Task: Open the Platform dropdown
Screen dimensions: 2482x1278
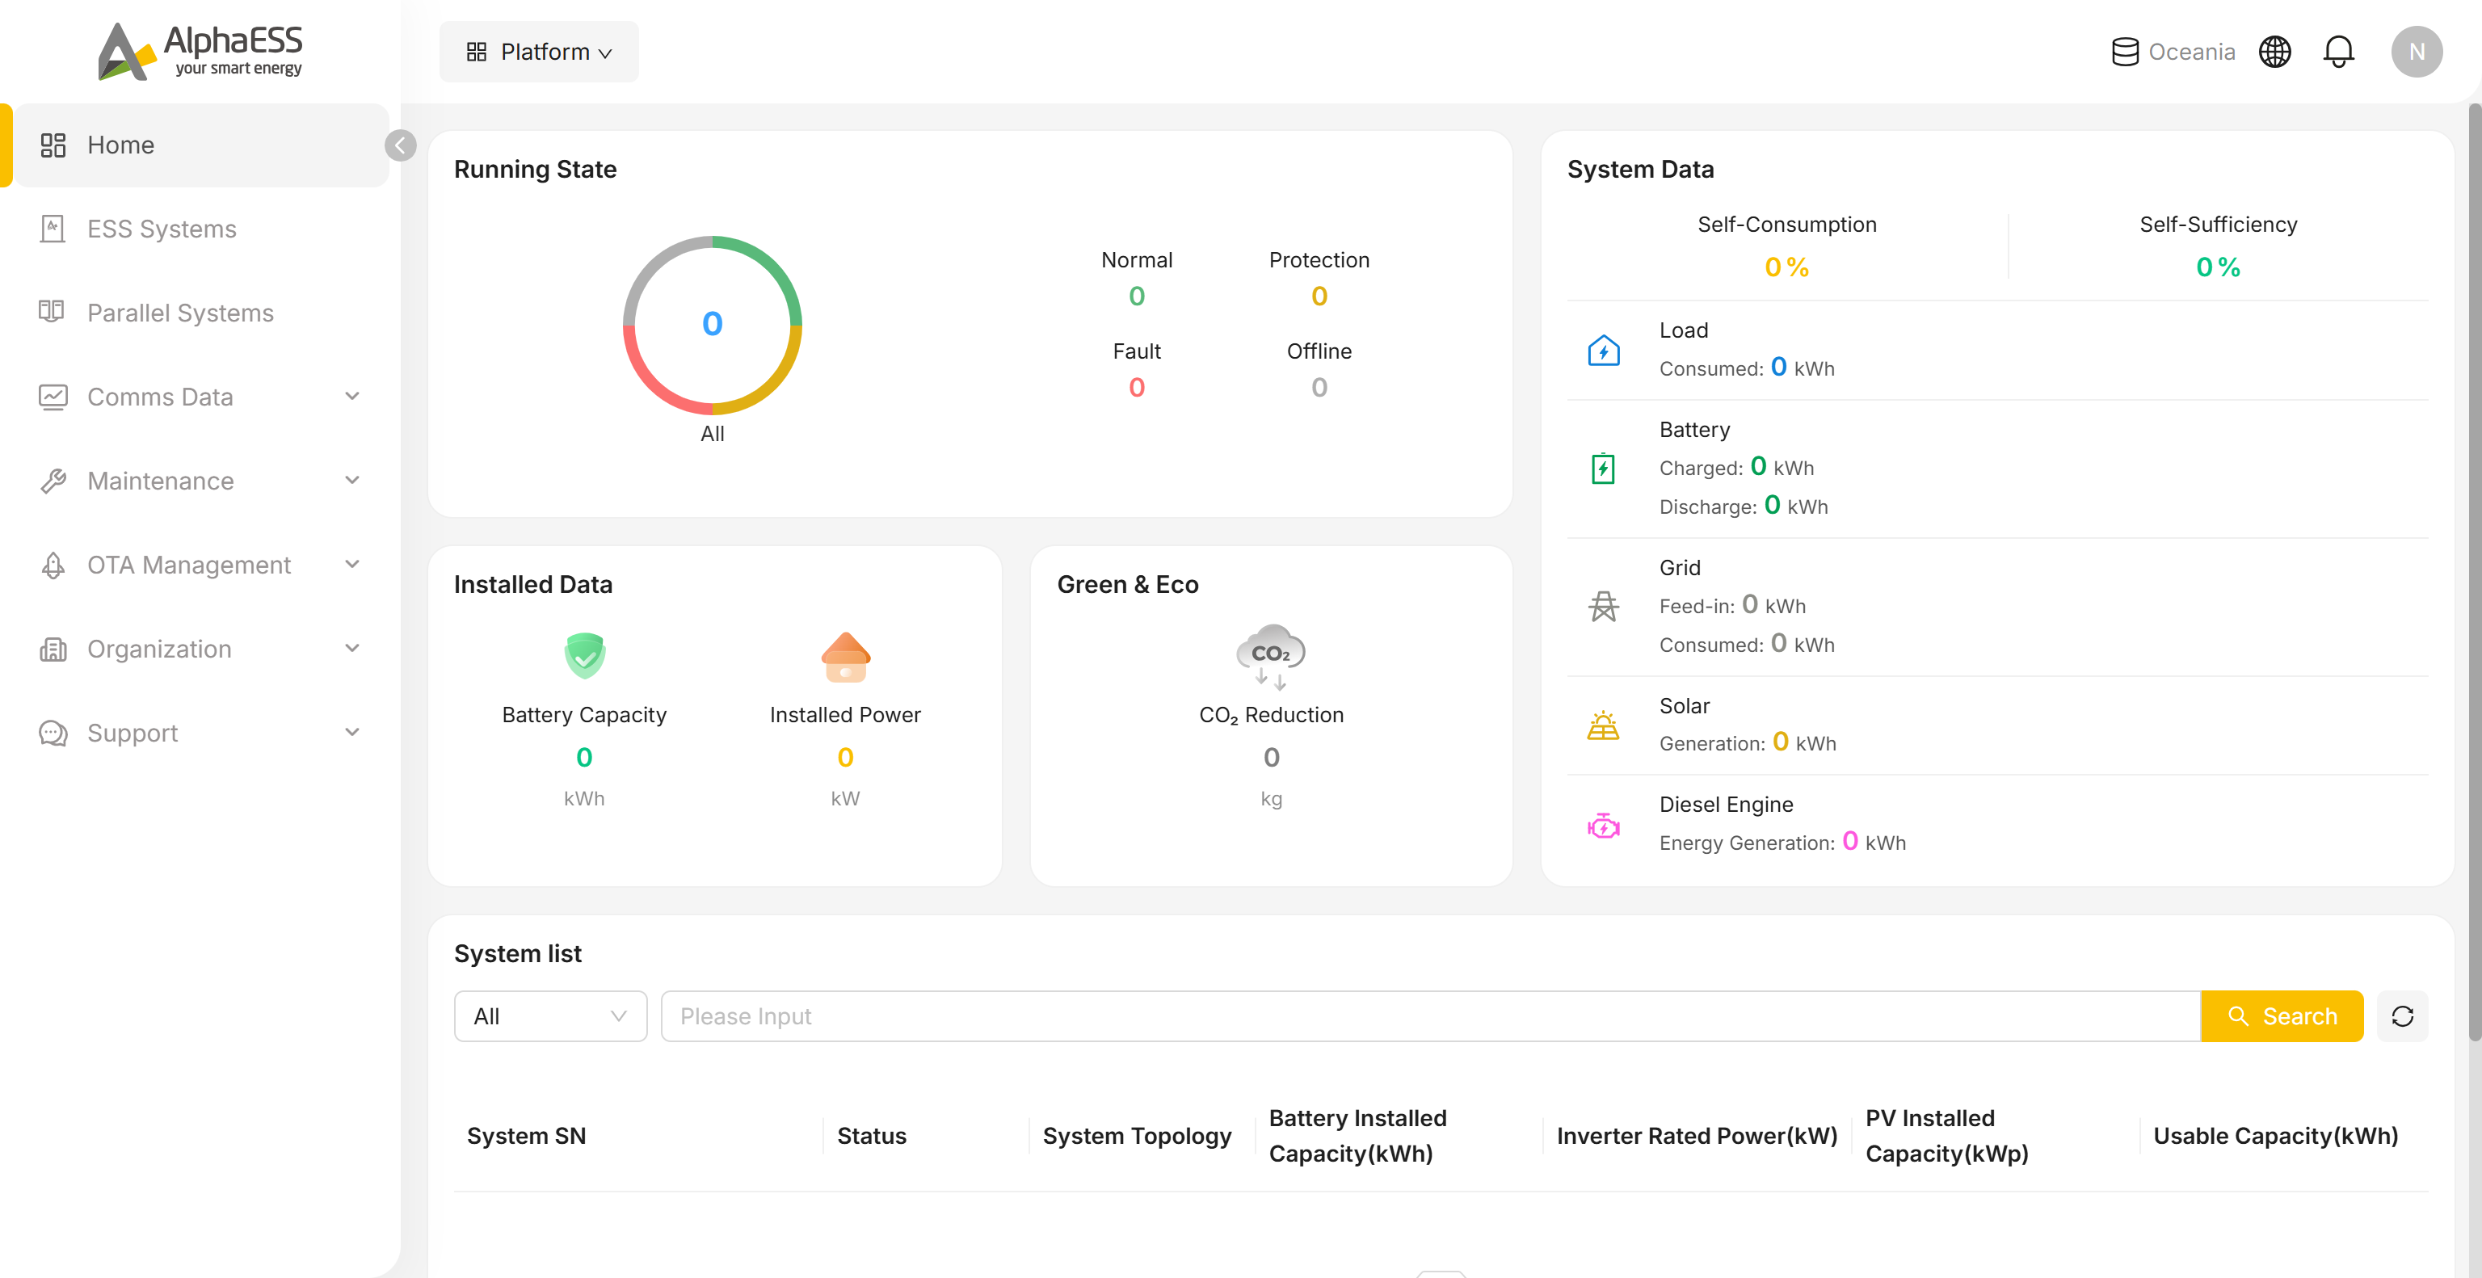Action: 539,52
